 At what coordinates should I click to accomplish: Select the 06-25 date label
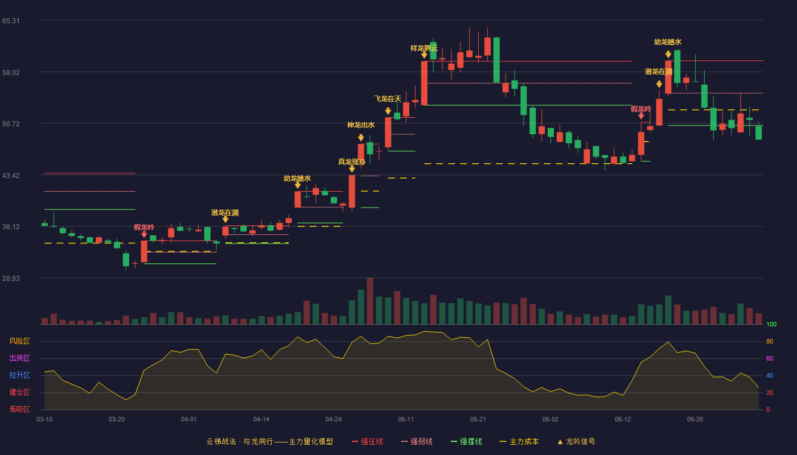[695, 419]
